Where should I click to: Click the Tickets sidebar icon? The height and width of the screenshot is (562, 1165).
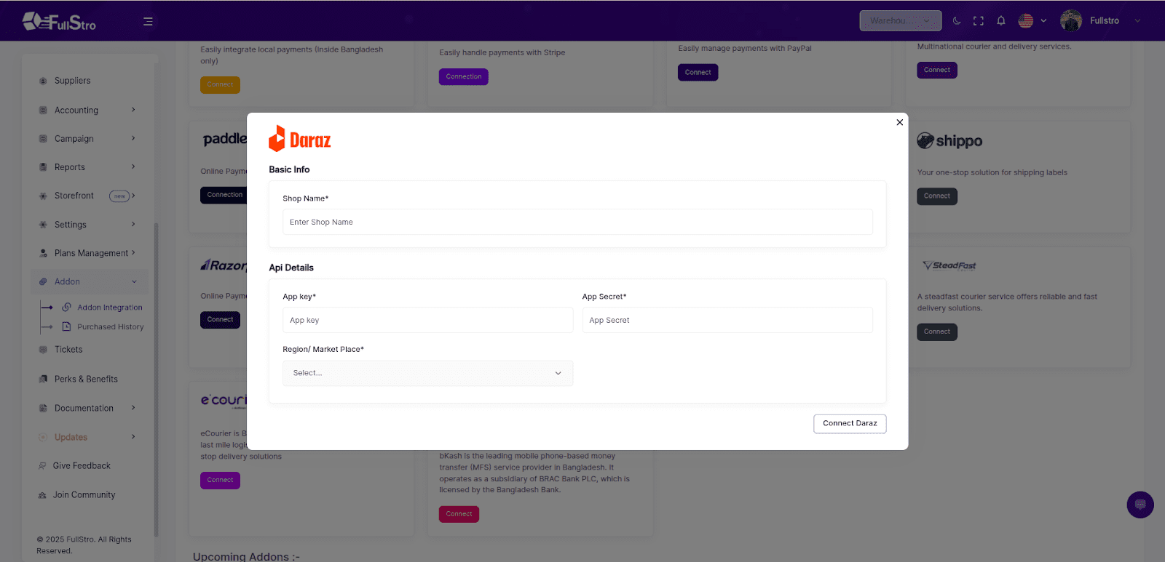(43, 350)
